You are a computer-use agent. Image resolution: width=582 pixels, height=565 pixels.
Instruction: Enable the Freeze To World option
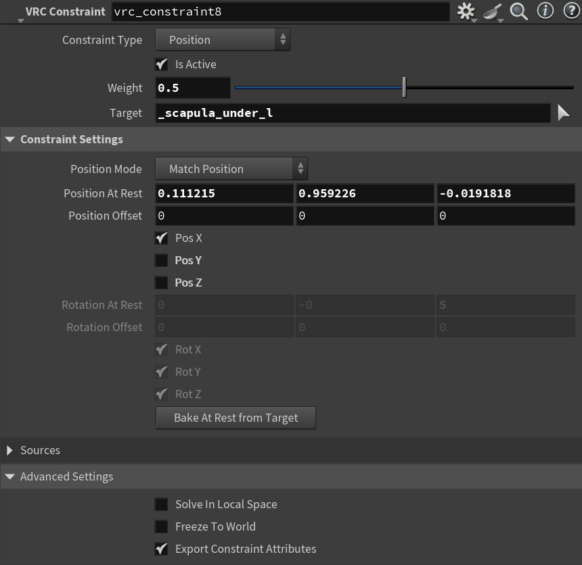(161, 526)
